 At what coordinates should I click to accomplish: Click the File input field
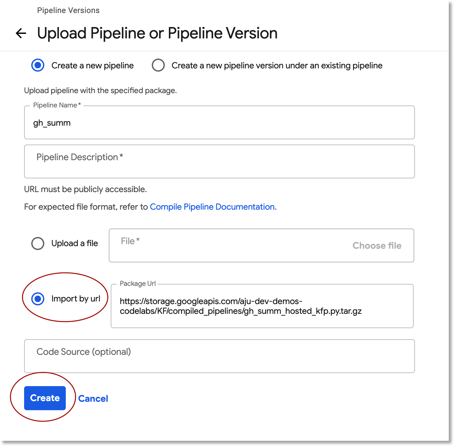(228, 245)
